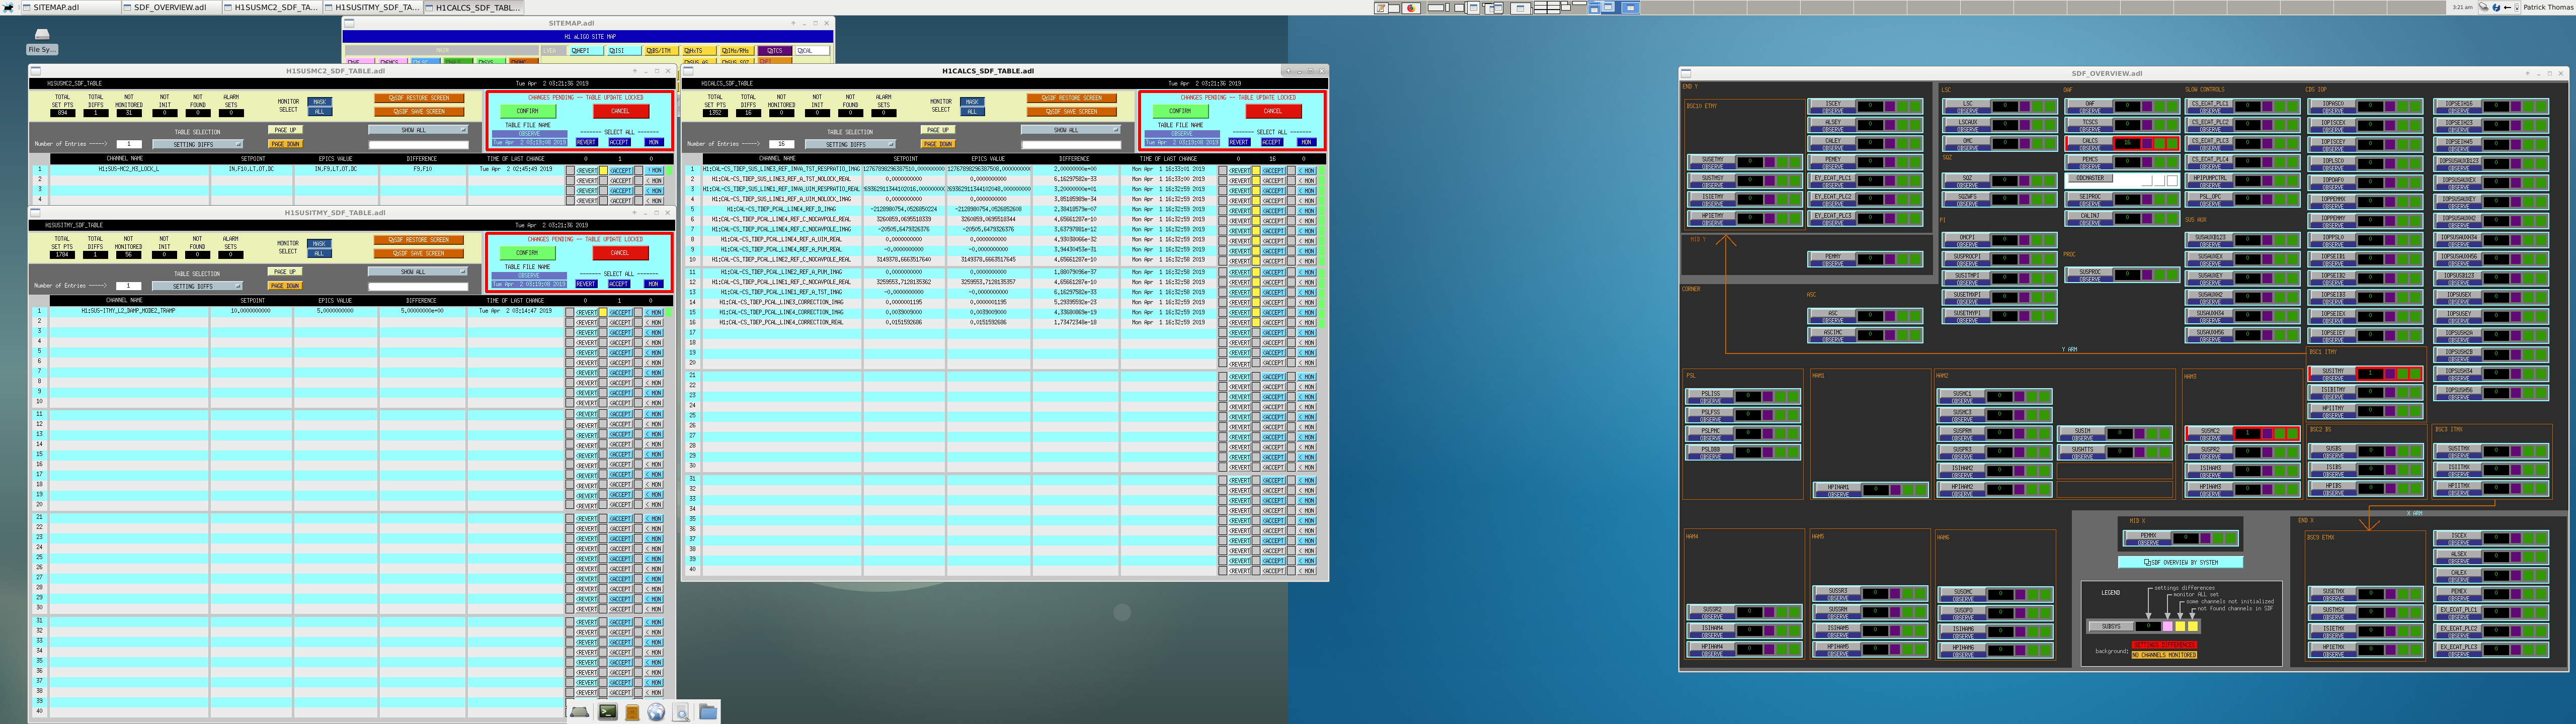The image size is (2576, 724).
Task: Launch Firefox from the top panel
Action: [x=1412, y=8]
